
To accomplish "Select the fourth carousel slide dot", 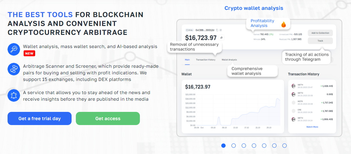I will pyautogui.click(x=254, y=146).
